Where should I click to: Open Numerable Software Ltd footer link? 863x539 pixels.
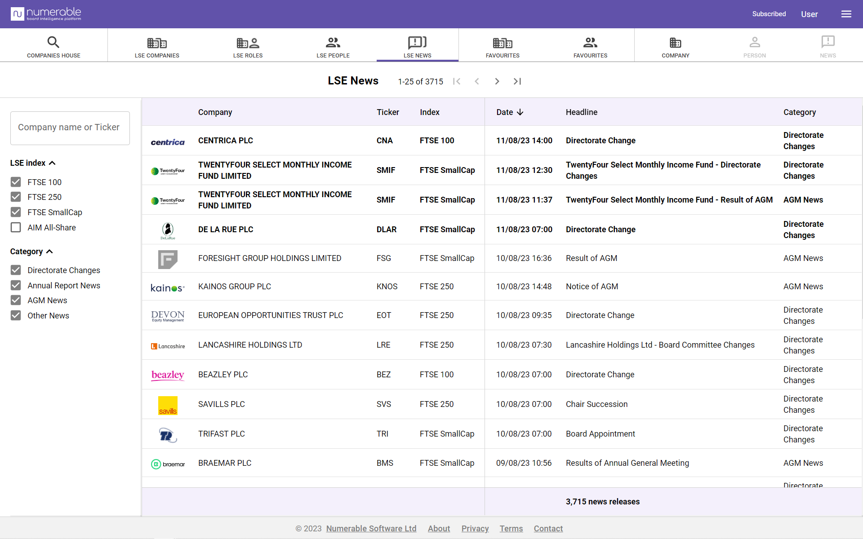pyautogui.click(x=371, y=529)
